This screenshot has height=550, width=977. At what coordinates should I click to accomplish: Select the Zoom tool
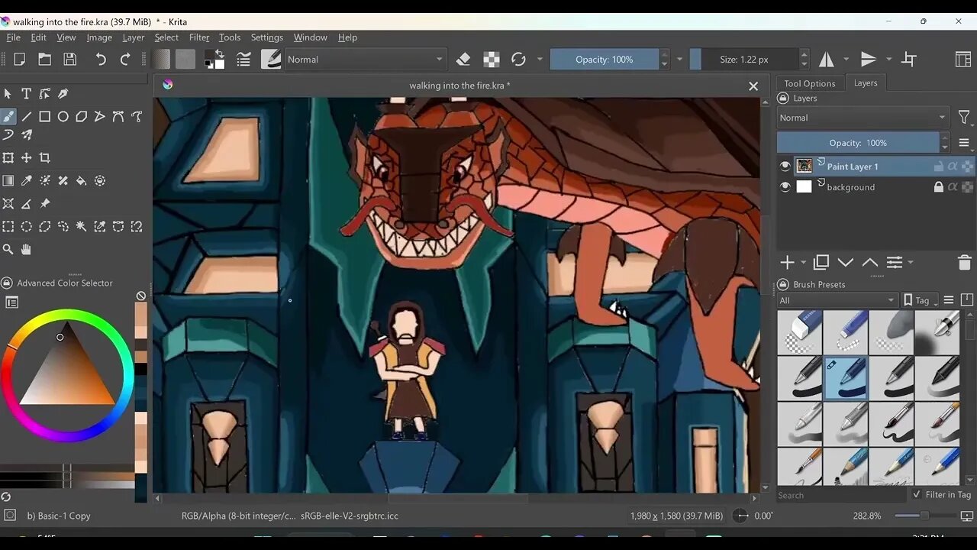[8, 250]
